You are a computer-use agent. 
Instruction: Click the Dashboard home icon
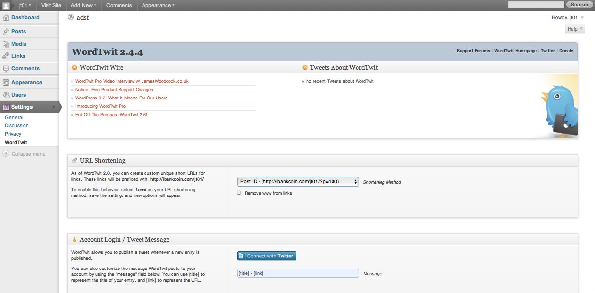(x=6, y=18)
